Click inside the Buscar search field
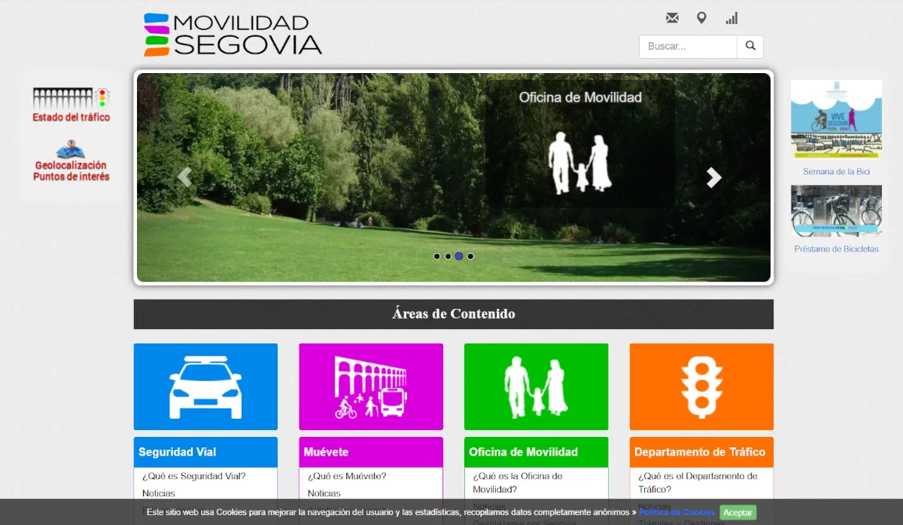The height and width of the screenshot is (525, 903). tap(687, 46)
